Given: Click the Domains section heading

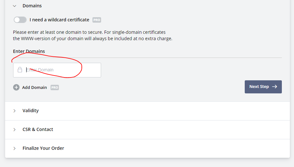Looking at the screenshot, I should [x=32, y=6].
